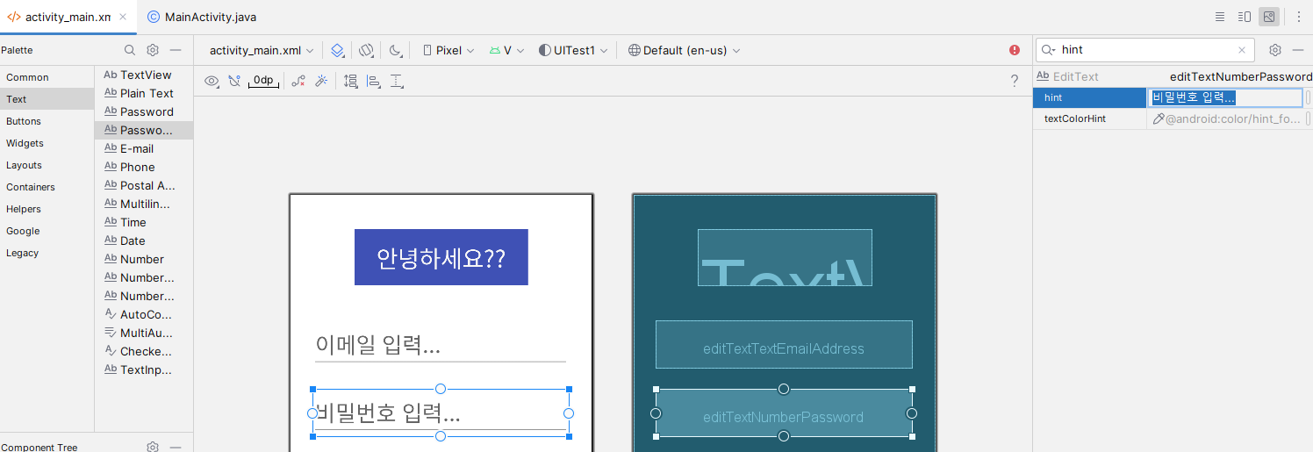The width and height of the screenshot is (1313, 452).
Task: Click the orientation rotate icon
Action: 367,50
